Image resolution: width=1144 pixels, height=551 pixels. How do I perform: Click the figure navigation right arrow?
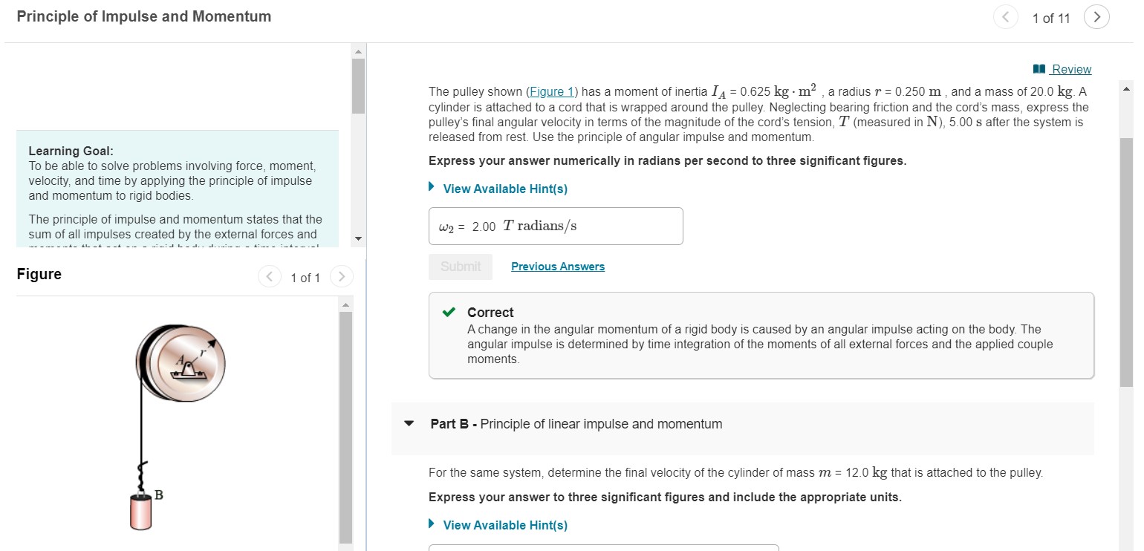point(342,275)
